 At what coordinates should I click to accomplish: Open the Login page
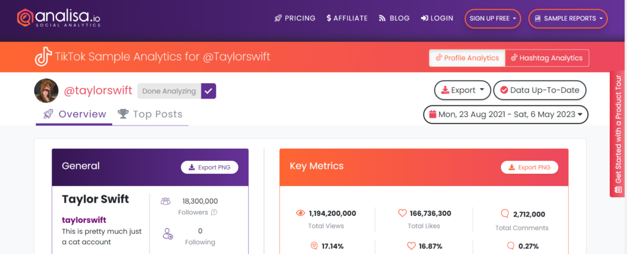(x=437, y=18)
